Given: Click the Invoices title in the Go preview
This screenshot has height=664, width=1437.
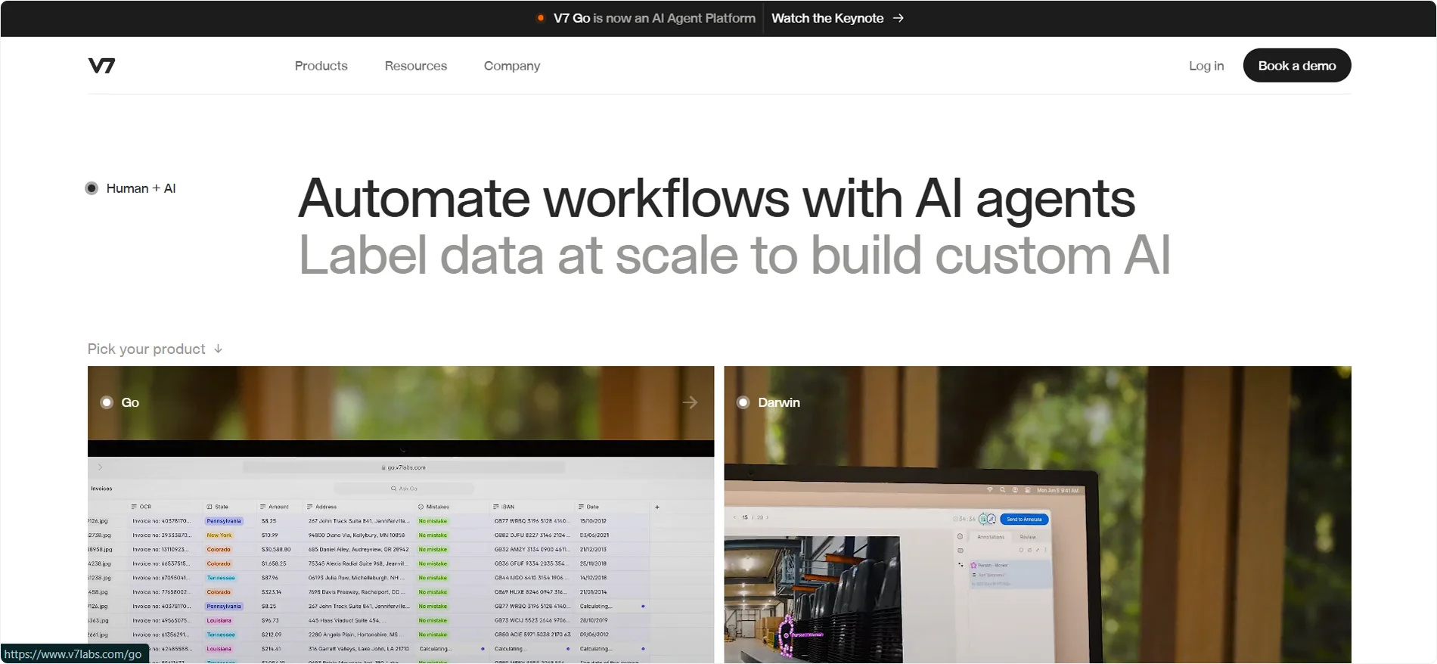Looking at the screenshot, I should click(101, 489).
